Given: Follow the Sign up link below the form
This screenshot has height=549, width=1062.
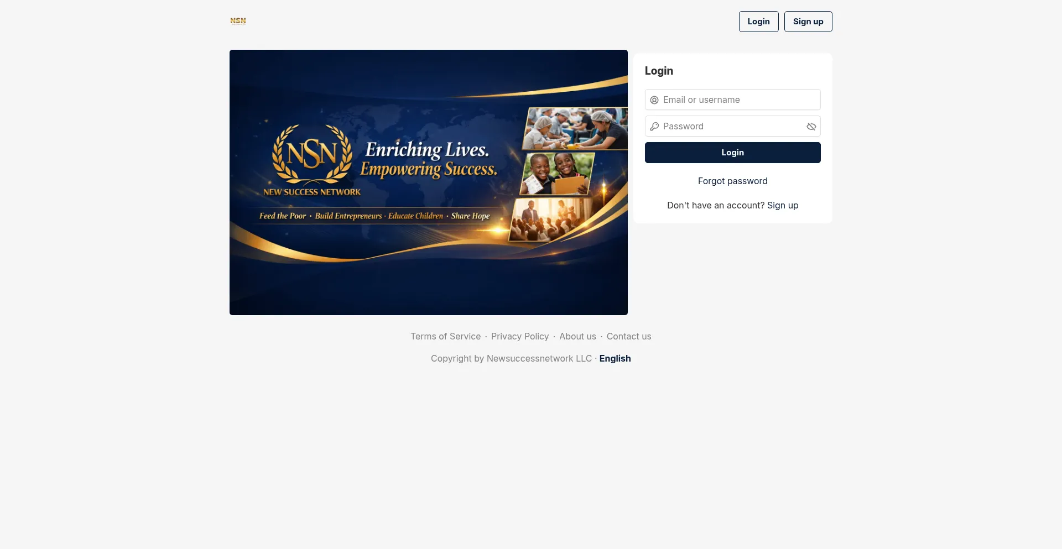Looking at the screenshot, I should [x=782, y=205].
